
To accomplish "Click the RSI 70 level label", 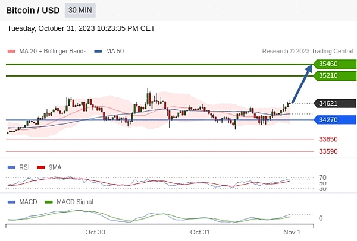I will click(322, 177).
